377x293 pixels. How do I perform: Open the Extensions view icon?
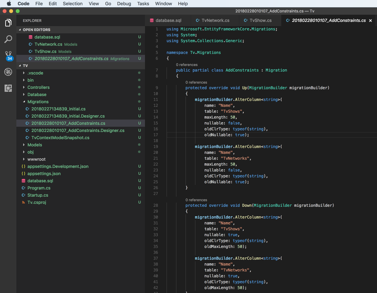tap(8, 88)
